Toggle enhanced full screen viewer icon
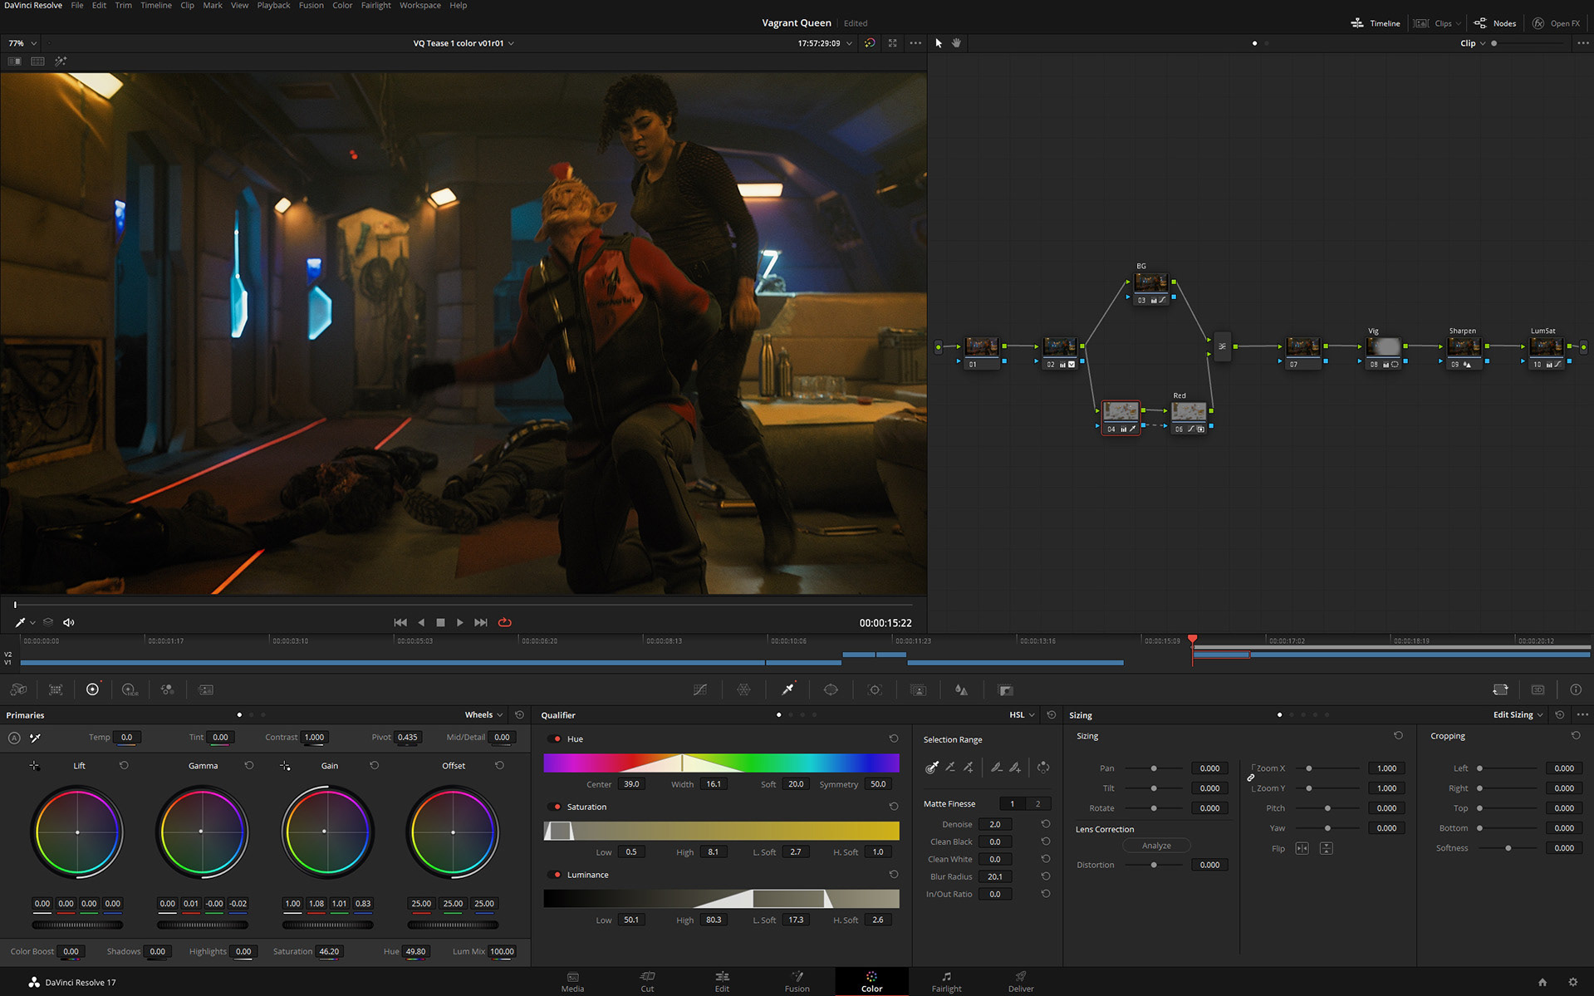 [x=892, y=43]
